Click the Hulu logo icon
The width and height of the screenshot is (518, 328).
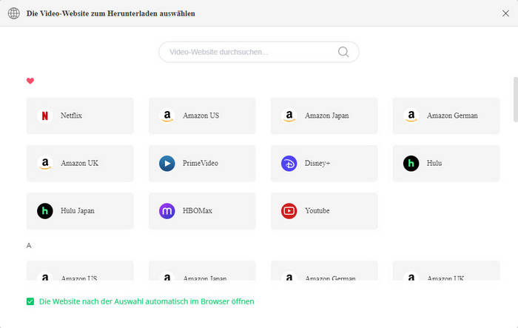411,164
